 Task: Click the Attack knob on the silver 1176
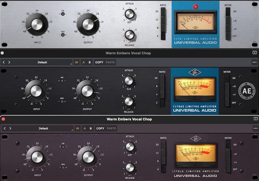[x=129, y=14]
